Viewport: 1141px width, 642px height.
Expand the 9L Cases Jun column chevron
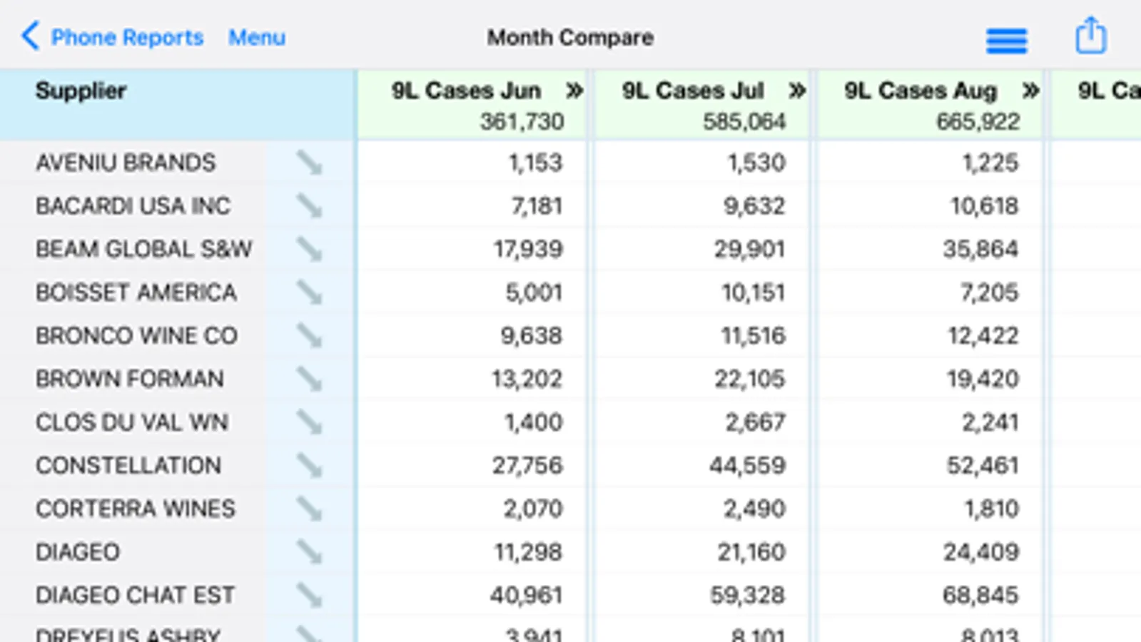[574, 91]
